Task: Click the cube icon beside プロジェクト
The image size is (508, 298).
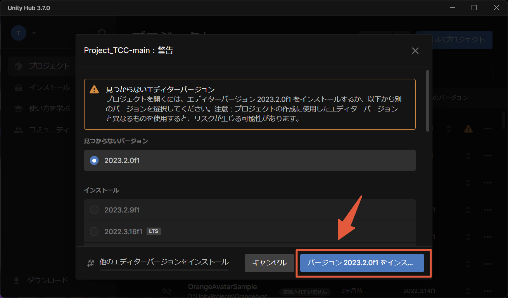Action: click(x=18, y=66)
